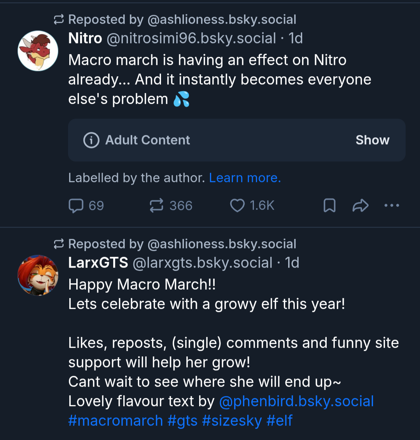Open the #sizesky hashtag

[x=232, y=421]
